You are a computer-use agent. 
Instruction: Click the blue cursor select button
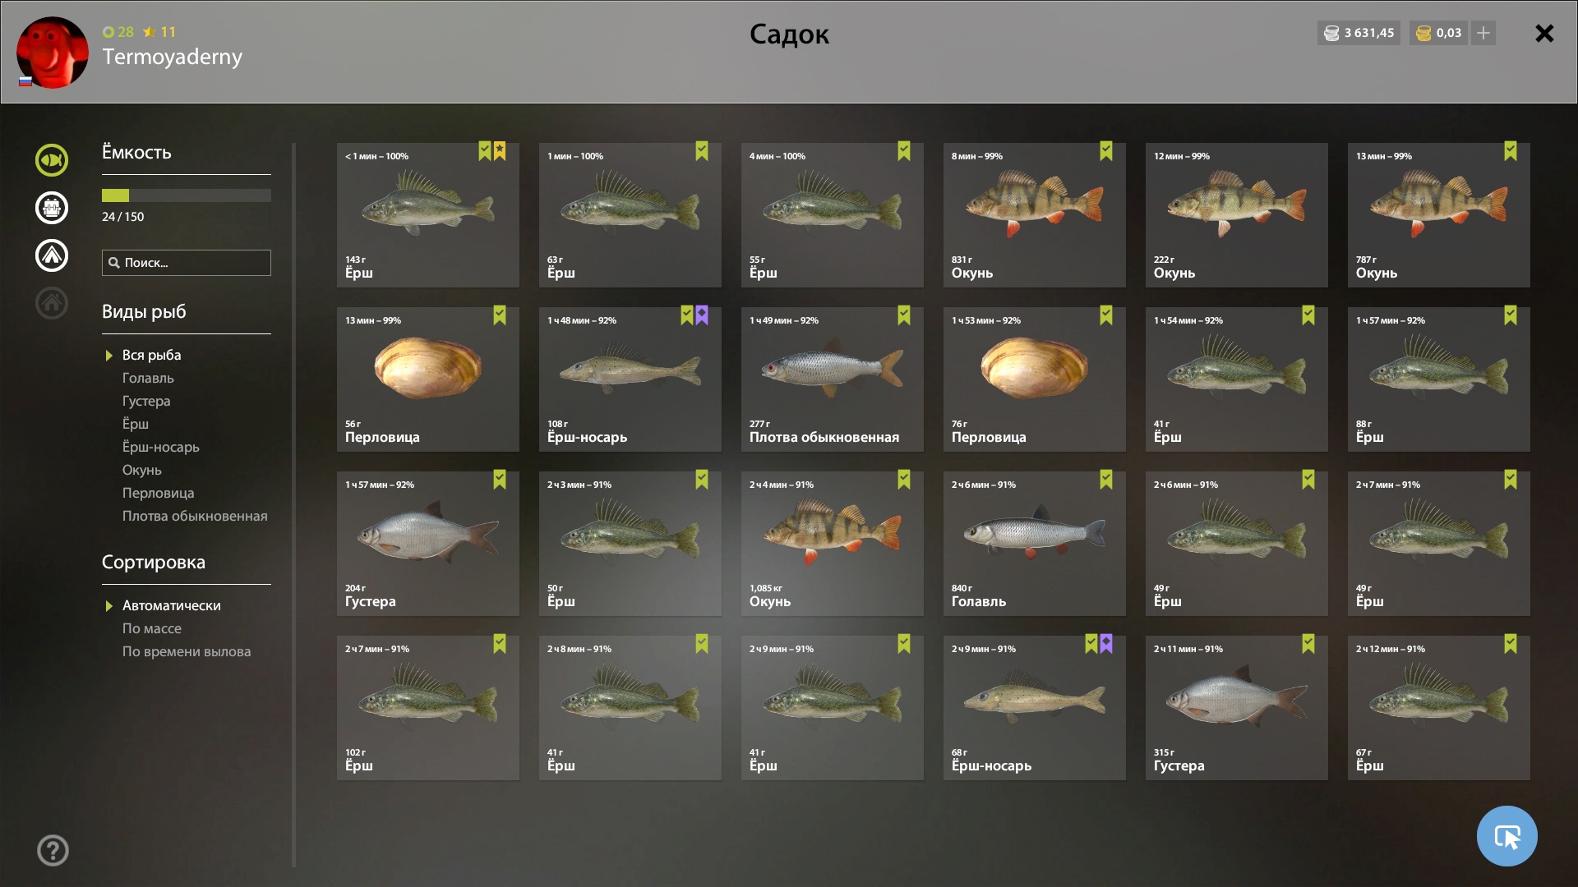[x=1506, y=836]
